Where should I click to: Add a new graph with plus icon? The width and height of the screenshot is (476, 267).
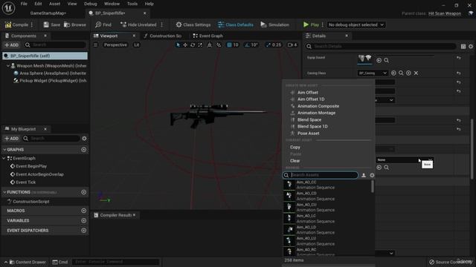84,150
